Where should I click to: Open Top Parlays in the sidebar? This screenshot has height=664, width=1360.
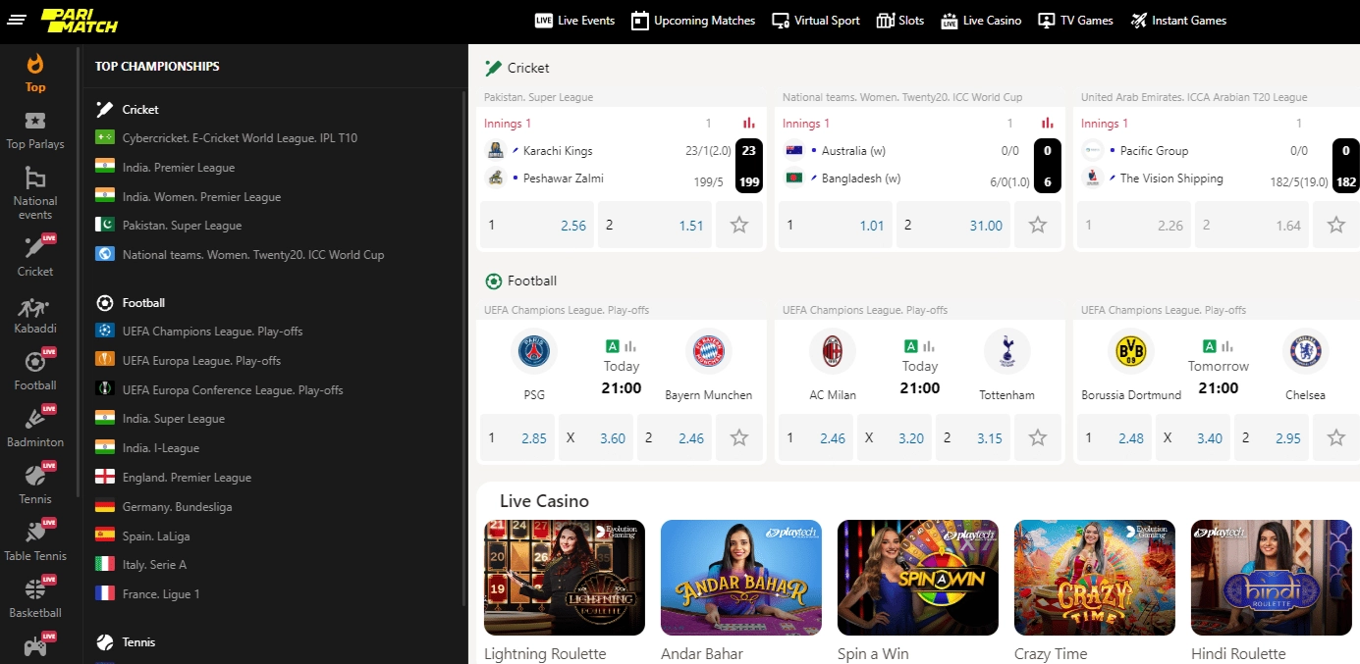pyautogui.click(x=35, y=130)
